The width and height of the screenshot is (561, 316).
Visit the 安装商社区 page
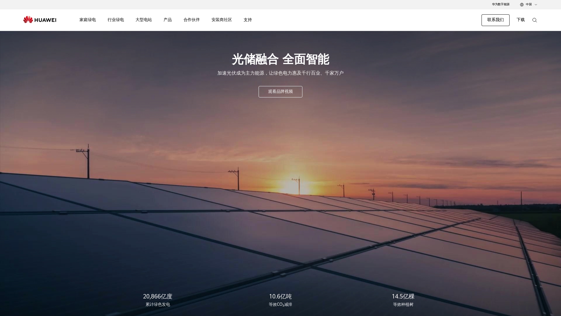(221, 20)
